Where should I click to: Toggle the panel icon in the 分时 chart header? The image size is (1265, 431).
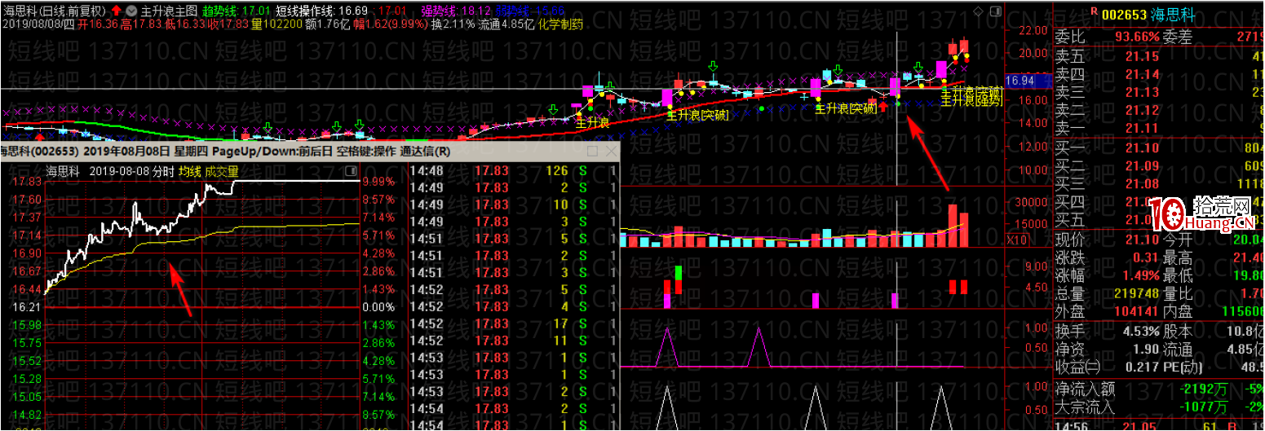[x=352, y=171]
